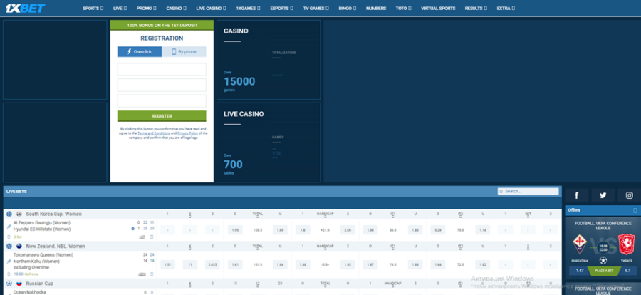
Task: Select odds 5.29 in Al Peppers row
Action: point(438,230)
